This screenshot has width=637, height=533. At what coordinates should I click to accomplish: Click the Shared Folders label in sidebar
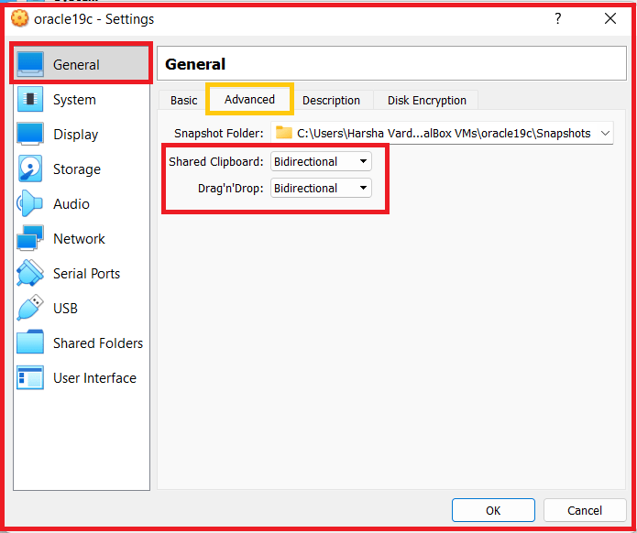(98, 343)
